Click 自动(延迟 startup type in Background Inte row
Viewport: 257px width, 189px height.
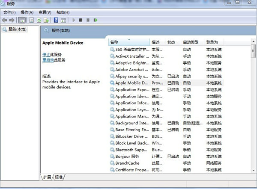point(193,123)
